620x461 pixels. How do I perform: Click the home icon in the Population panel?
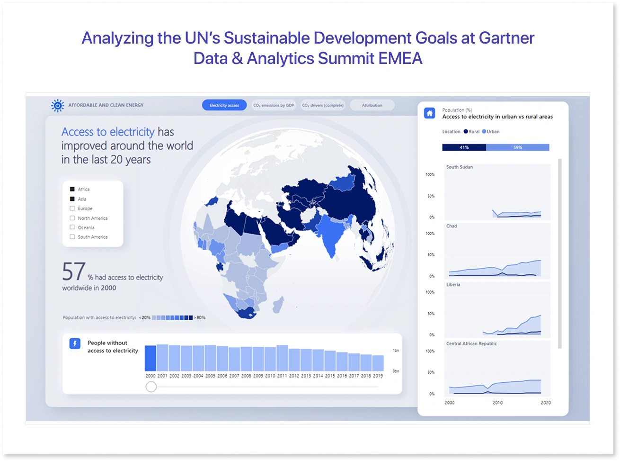[x=429, y=113]
